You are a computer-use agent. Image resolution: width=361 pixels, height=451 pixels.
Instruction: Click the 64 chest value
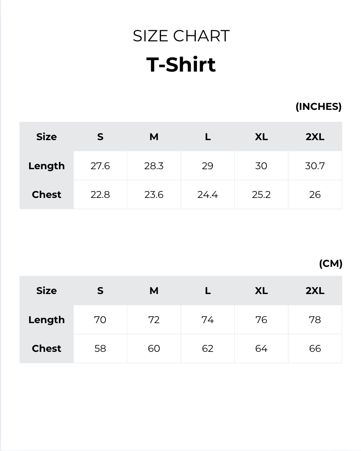click(261, 348)
